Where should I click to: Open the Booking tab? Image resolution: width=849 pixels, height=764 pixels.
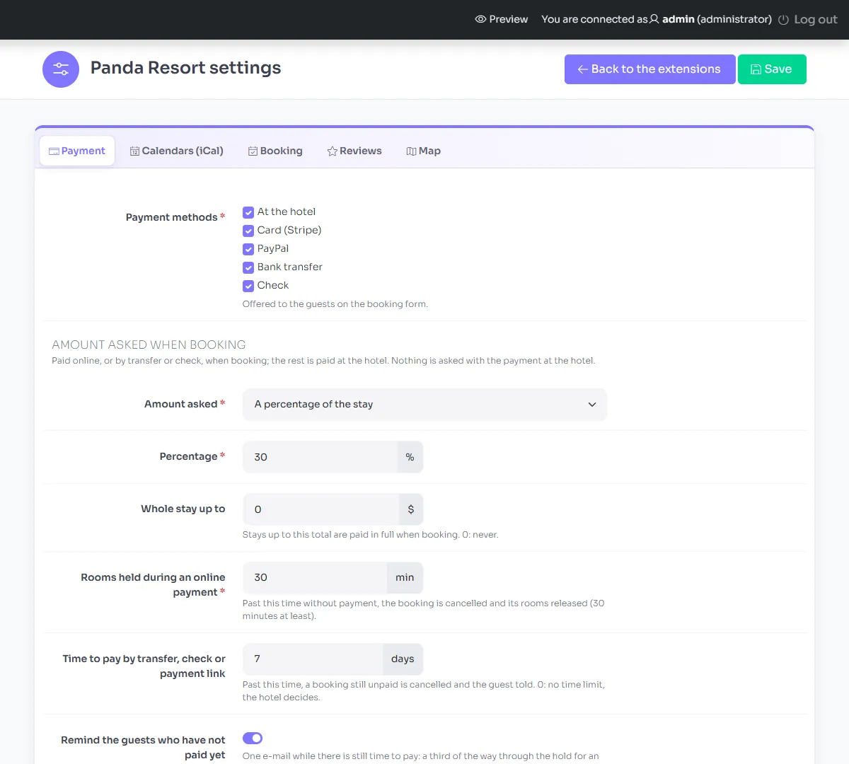click(275, 151)
